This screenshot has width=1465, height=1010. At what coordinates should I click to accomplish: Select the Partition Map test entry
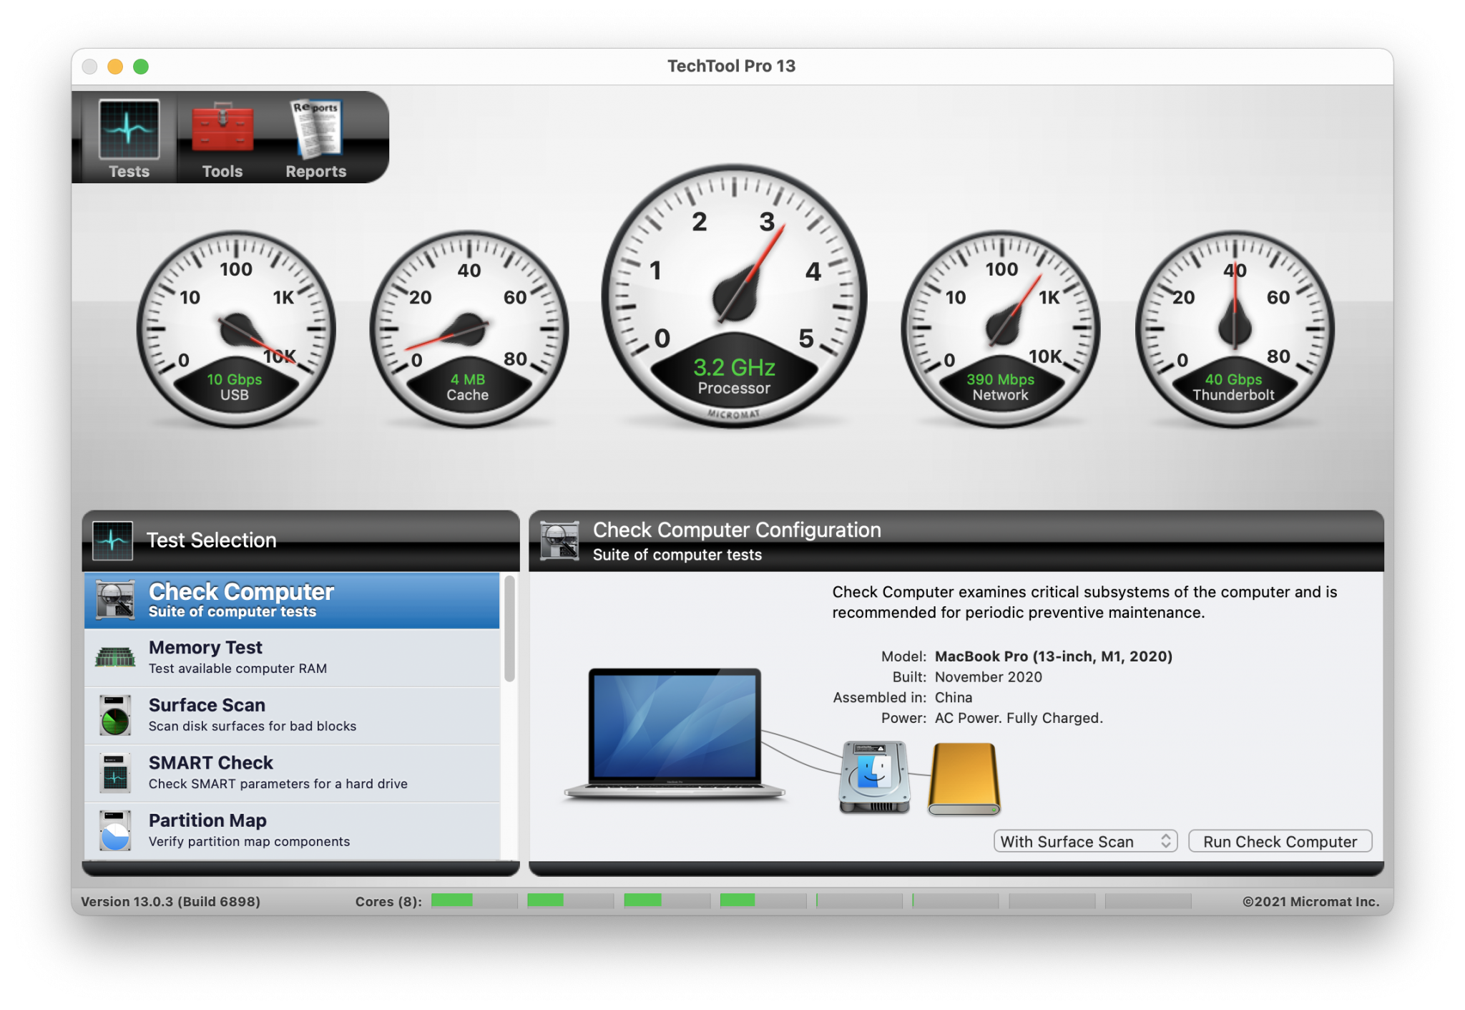(286, 829)
